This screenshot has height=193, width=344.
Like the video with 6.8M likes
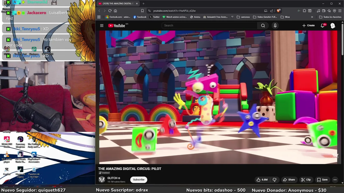[x=262, y=180]
